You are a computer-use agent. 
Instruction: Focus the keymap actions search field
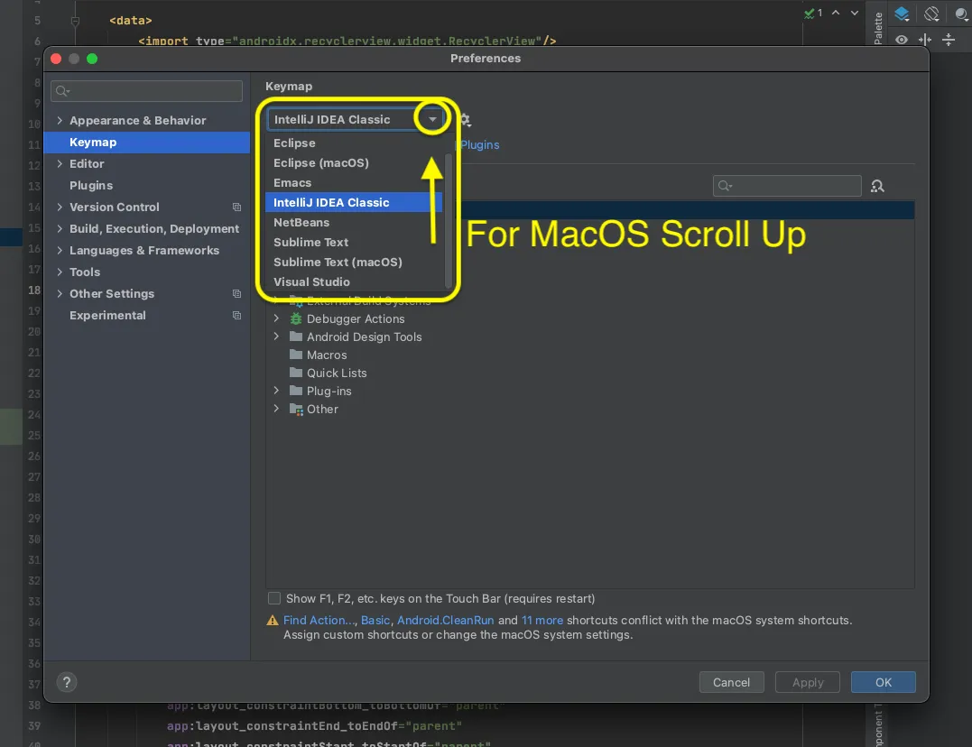[x=787, y=185]
